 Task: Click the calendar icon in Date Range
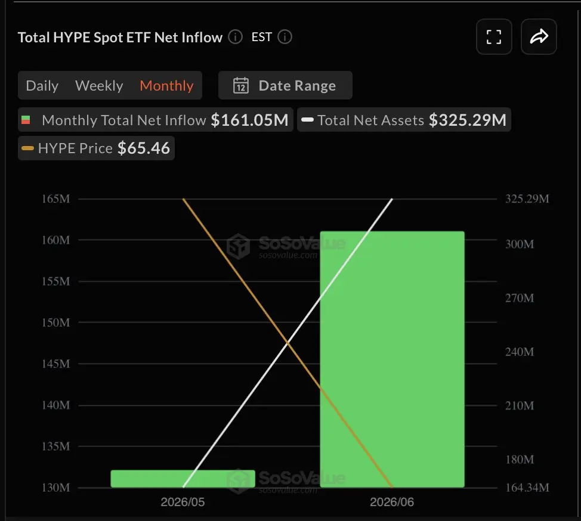(x=241, y=85)
